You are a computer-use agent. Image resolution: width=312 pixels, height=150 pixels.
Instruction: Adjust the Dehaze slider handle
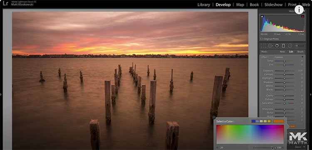click(285, 99)
